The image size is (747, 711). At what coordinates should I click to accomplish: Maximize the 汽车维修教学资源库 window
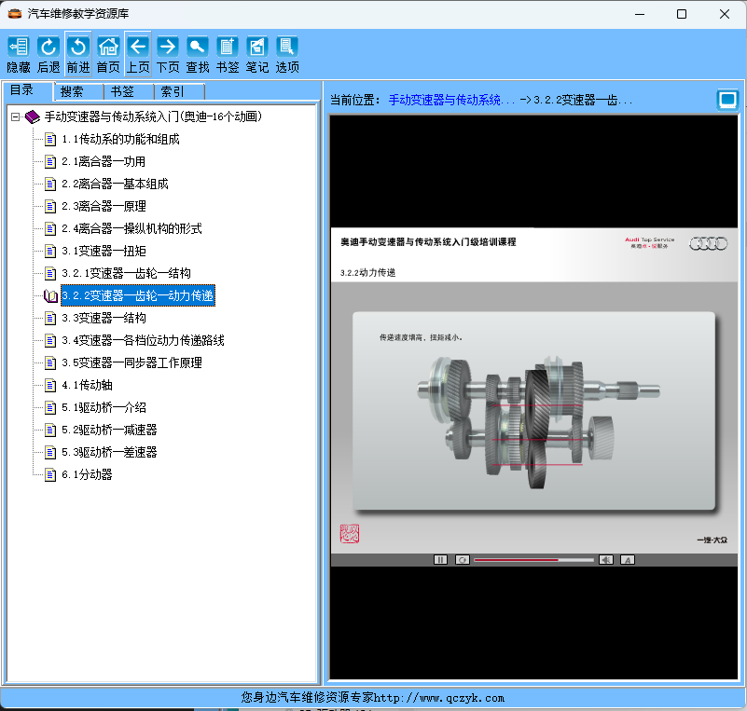click(x=682, y=14)
